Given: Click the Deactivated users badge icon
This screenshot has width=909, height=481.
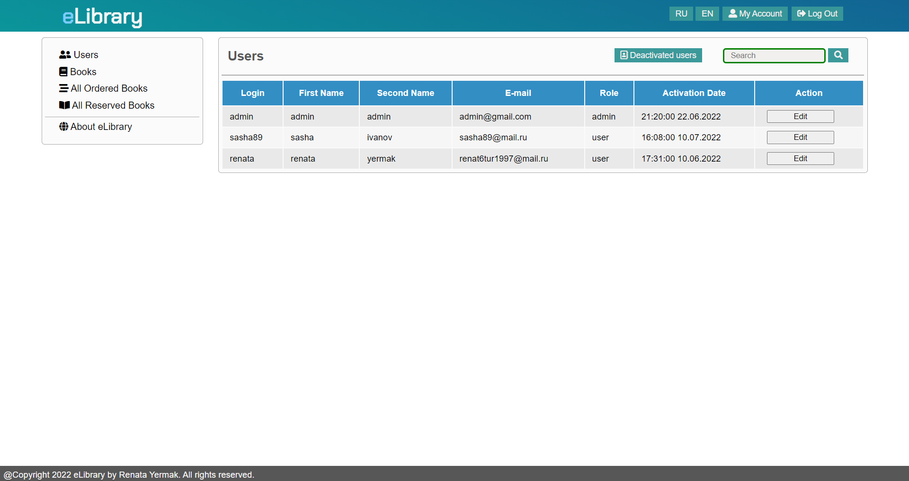Looking at the screenshot, I should tap(624, 55).
